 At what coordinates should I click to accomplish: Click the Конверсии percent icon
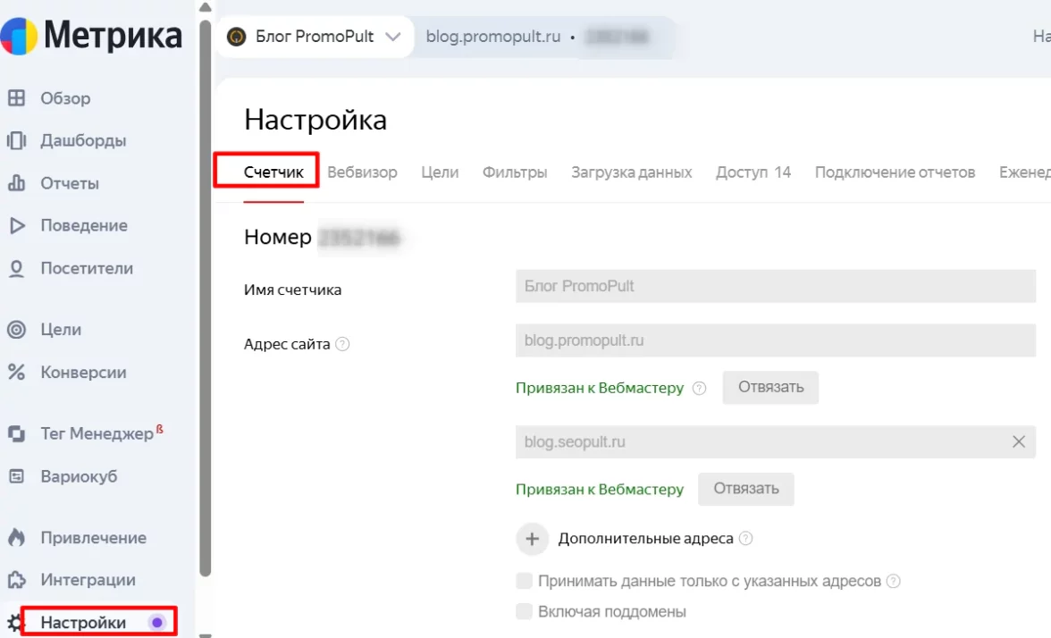[16, 372]
